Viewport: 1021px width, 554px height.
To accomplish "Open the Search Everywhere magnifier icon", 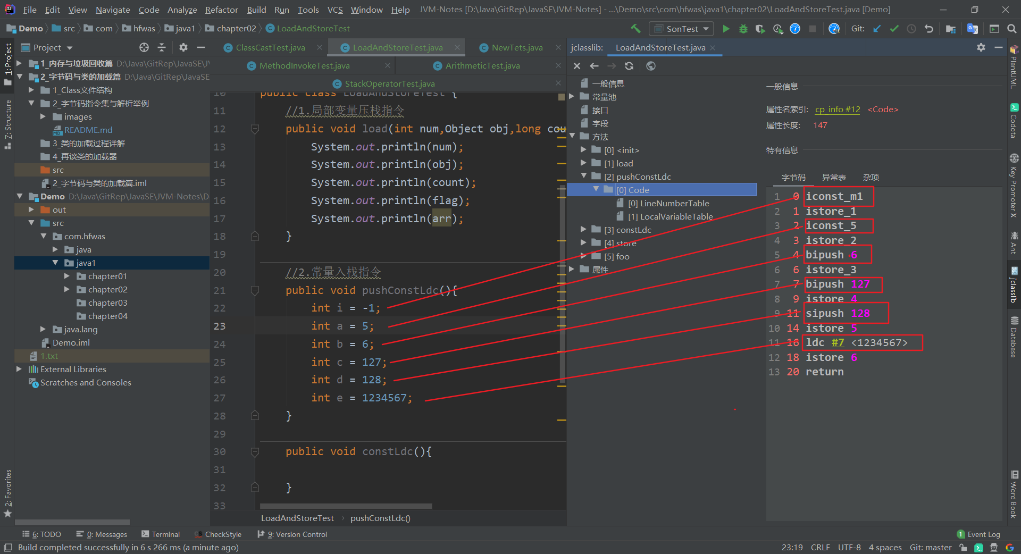I will [1011, 29].
